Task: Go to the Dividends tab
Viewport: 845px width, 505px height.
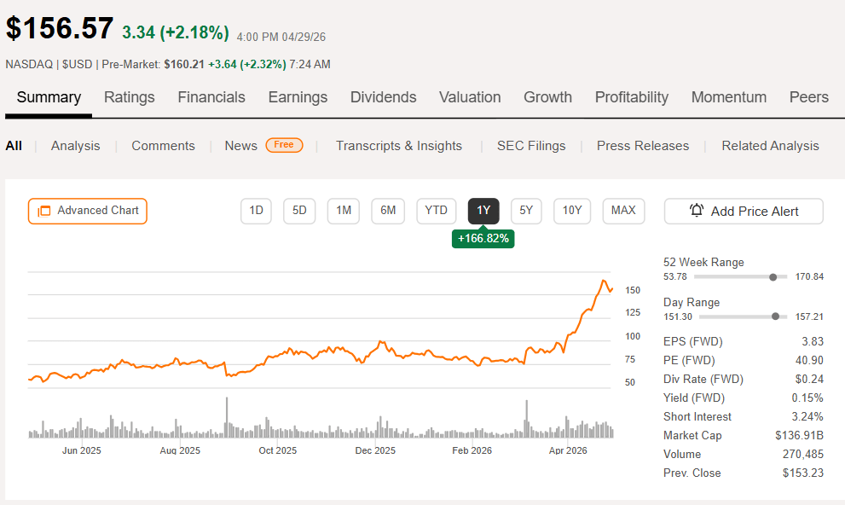Action: (x=383, y=97)
